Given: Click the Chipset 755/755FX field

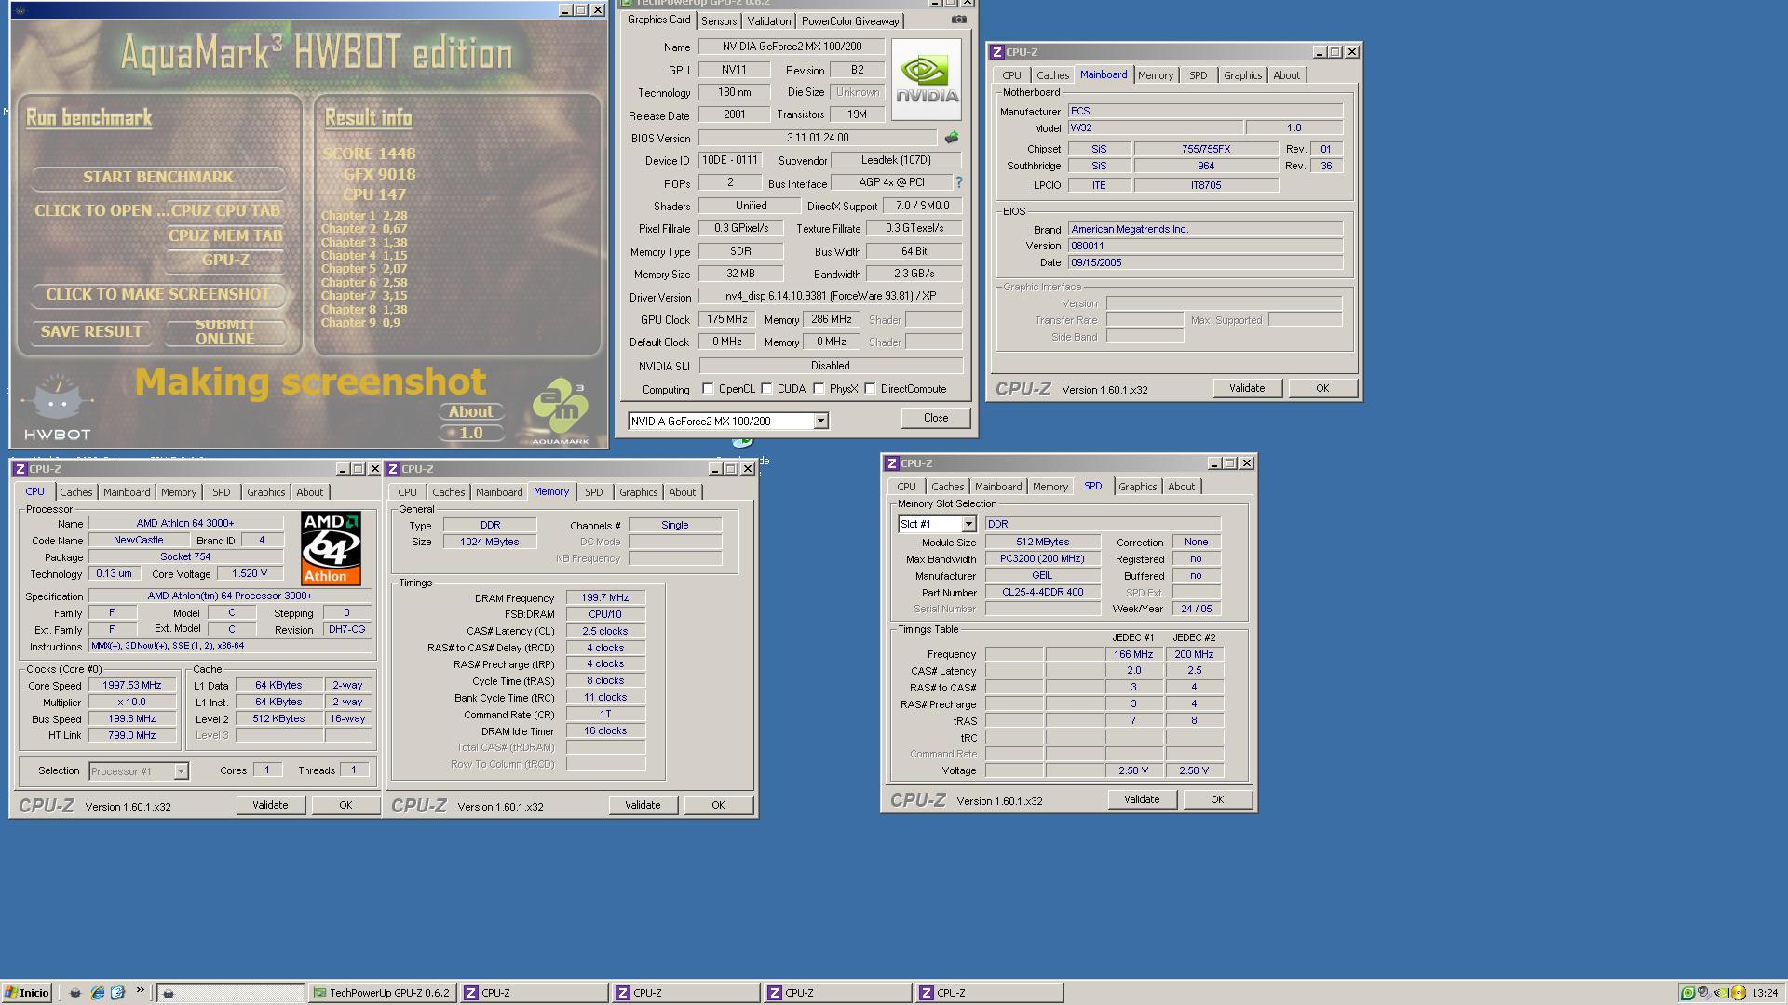Looking at the screenshot, I should [x=1206, y=149].
